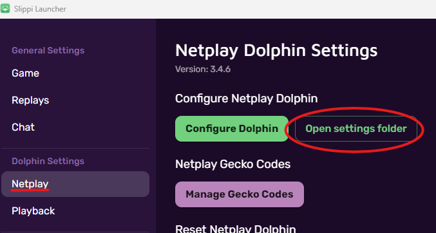Go to the Chat settings section
Image resolution: width=436 pixels, height=233 pixels.
23,127
